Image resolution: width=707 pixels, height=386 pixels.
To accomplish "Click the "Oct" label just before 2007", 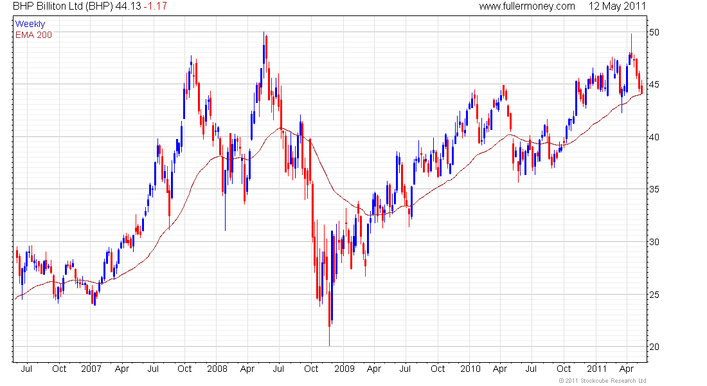I will click(x=59, y=369).
